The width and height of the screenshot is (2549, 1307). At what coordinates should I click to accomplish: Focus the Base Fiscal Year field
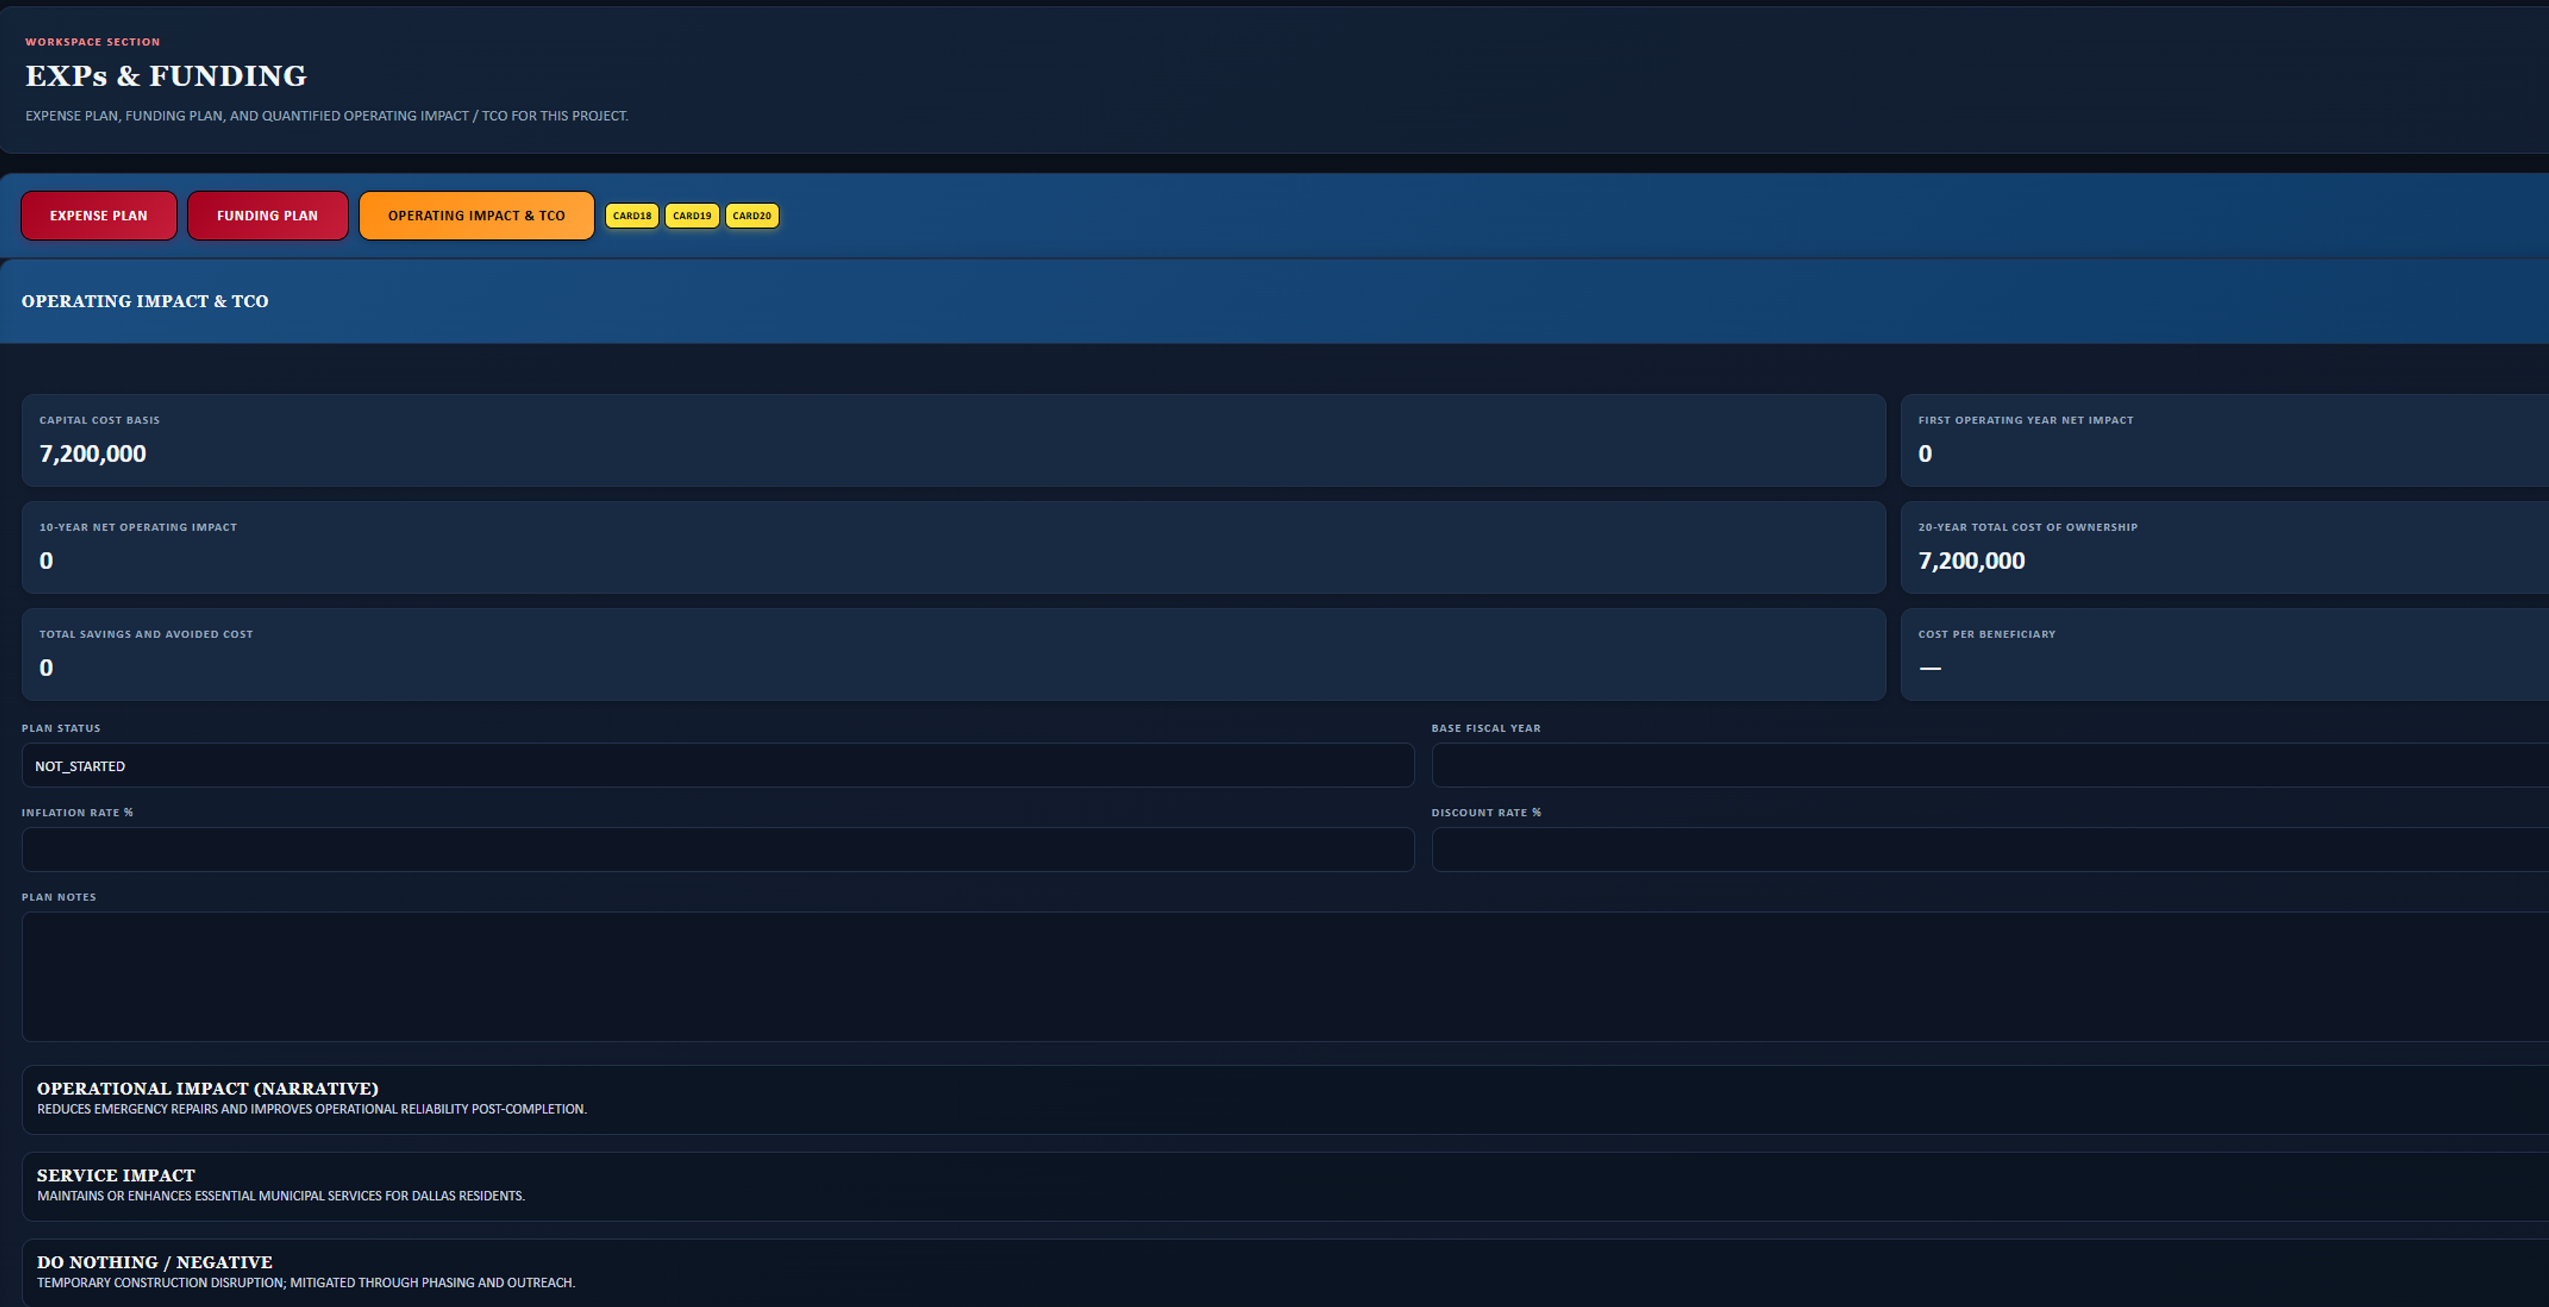[1990, 765]
